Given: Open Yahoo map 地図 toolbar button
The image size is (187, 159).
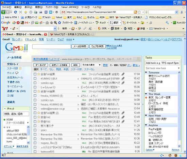Looking at the screenshot, I should 128,29.
